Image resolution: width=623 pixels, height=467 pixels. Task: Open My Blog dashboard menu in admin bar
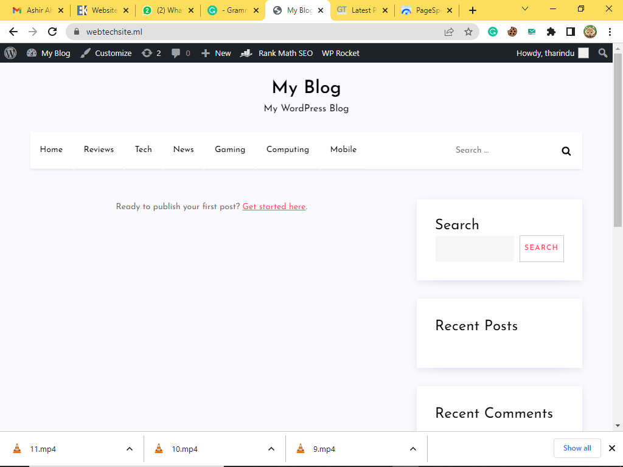tap(48, 53)
